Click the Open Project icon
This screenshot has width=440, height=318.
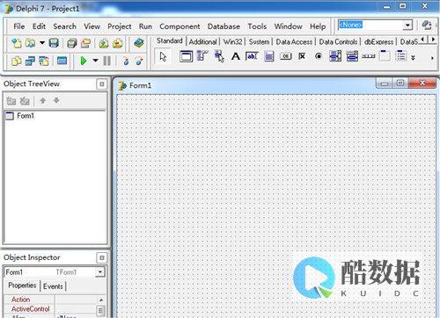[85, 43]
